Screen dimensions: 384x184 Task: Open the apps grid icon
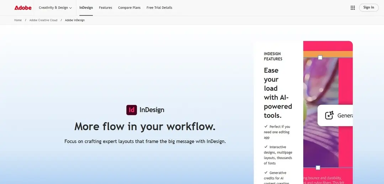click(353, 8)
